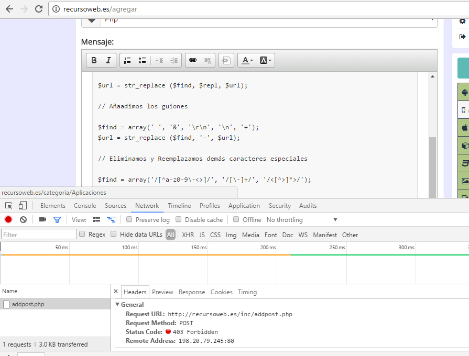This screenshot has width=469, height=356.
Task: Collapse the General headers section
Action: click(117, 305)
